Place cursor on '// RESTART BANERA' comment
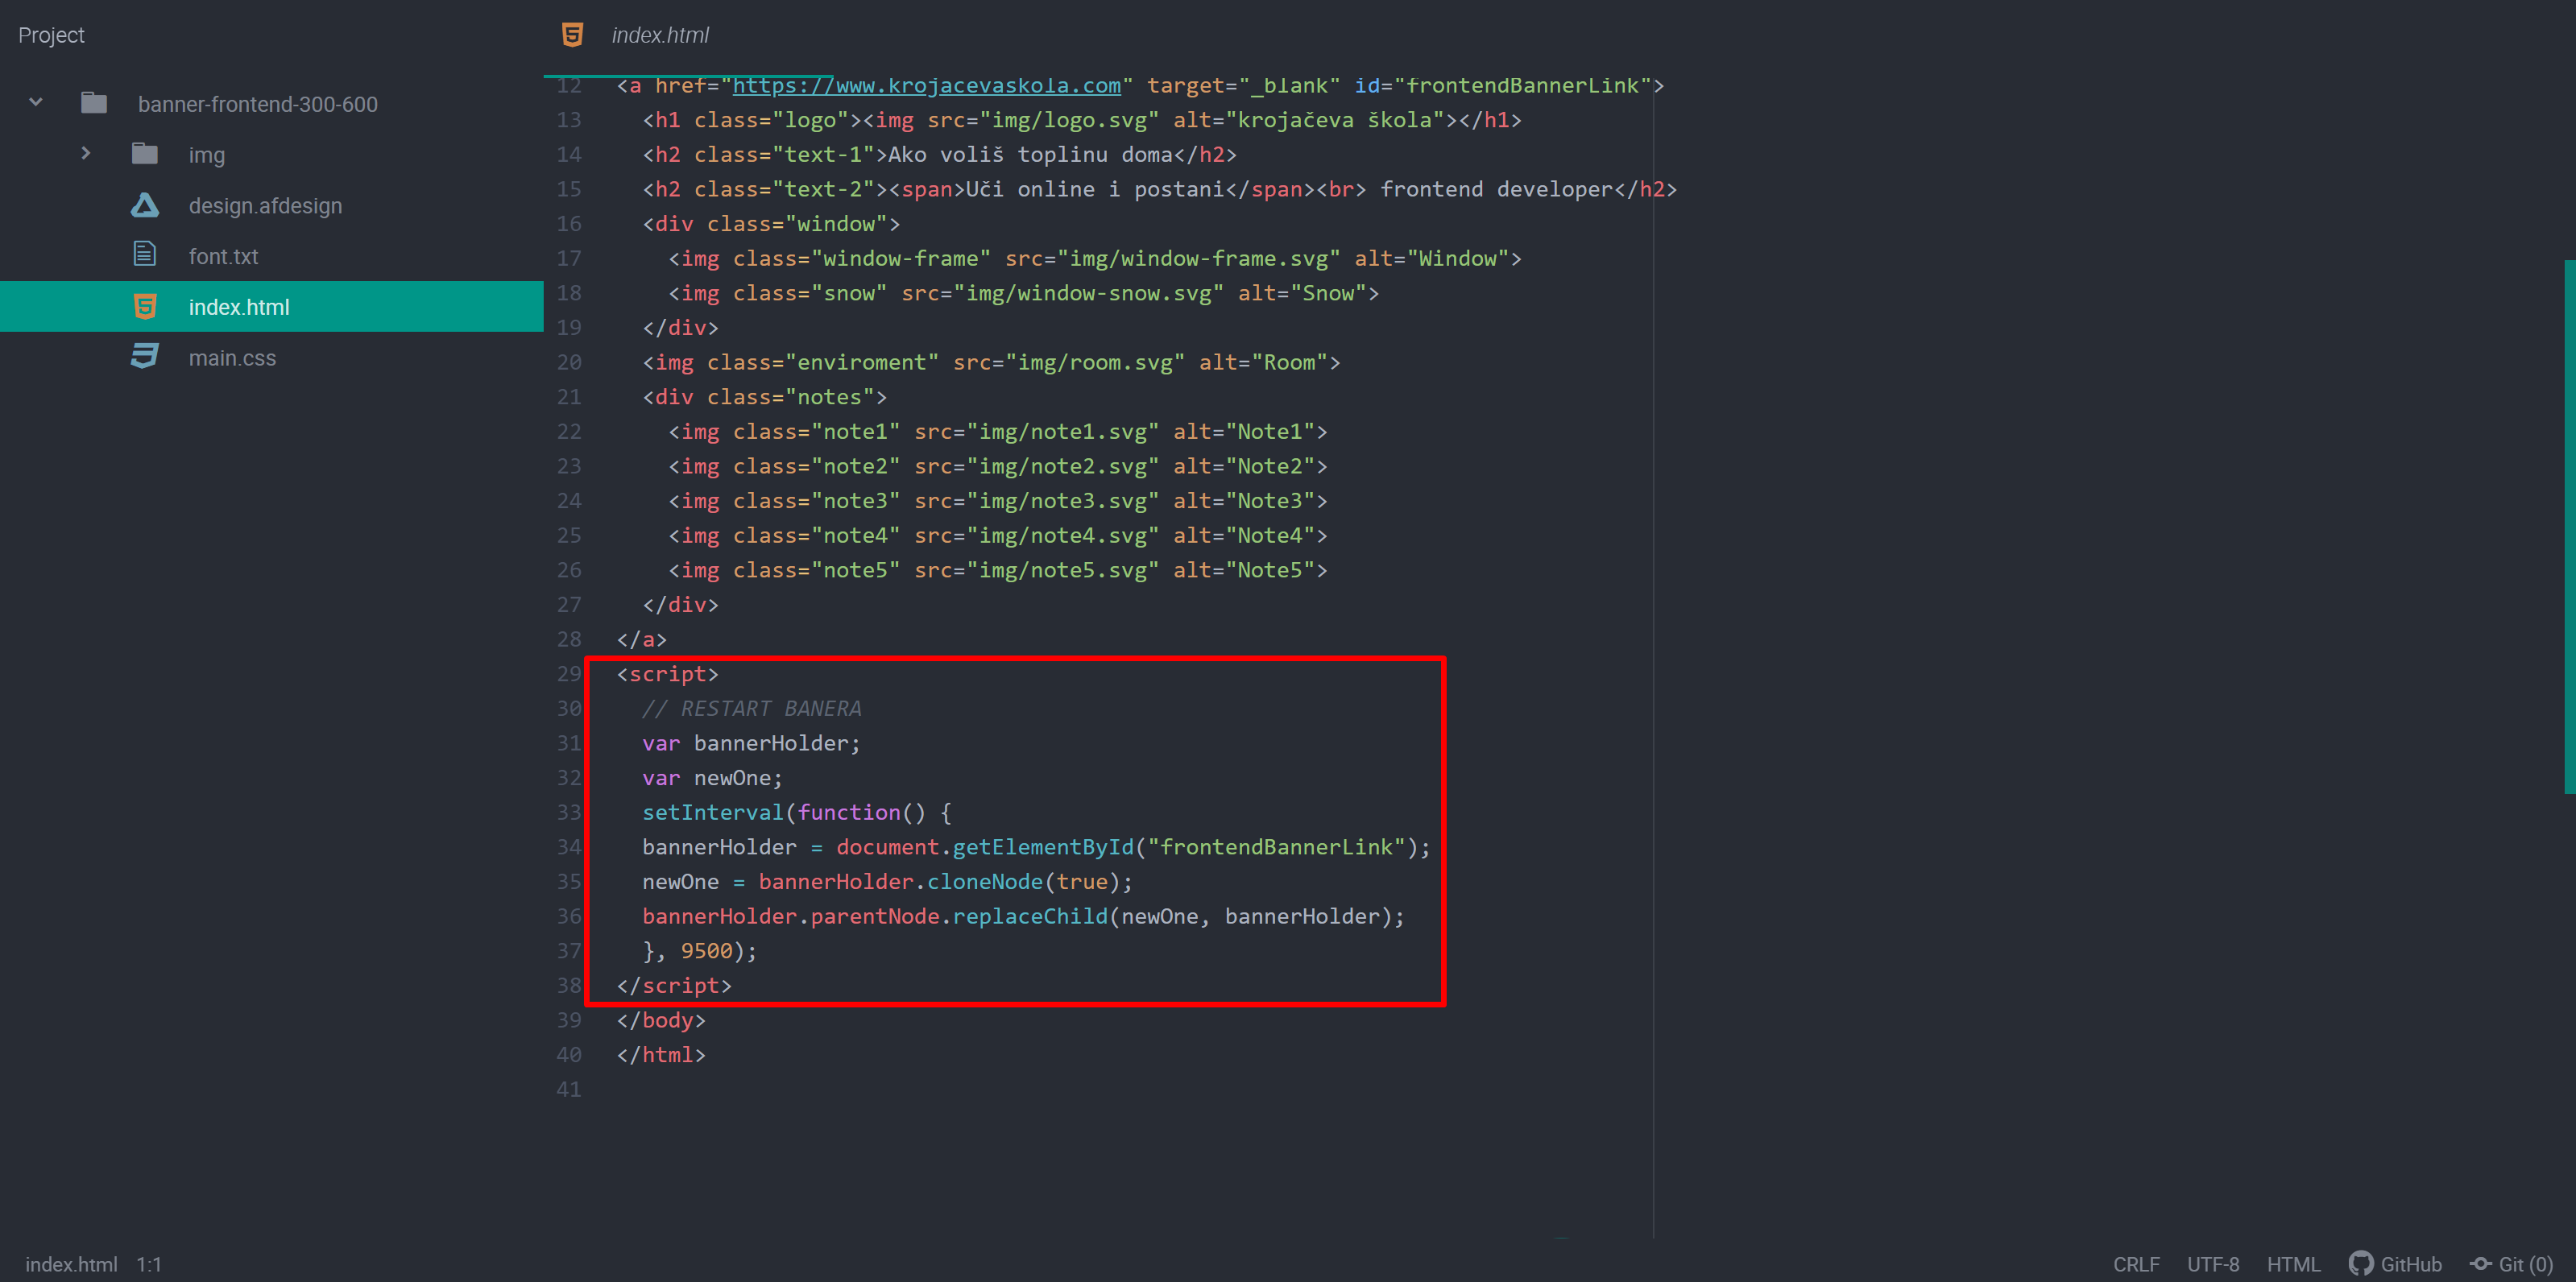This screenshot has width=2576, height=1282. [x=752, y=708]
